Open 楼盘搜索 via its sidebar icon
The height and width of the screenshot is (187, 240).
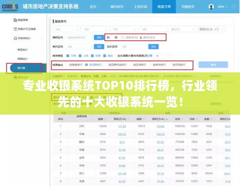[x=15, y=20]
